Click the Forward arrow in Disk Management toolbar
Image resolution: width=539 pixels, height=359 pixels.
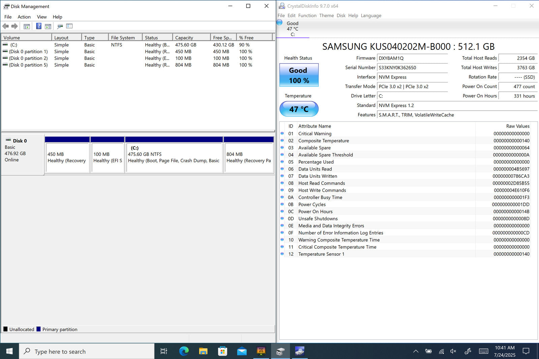click(14, 26)
